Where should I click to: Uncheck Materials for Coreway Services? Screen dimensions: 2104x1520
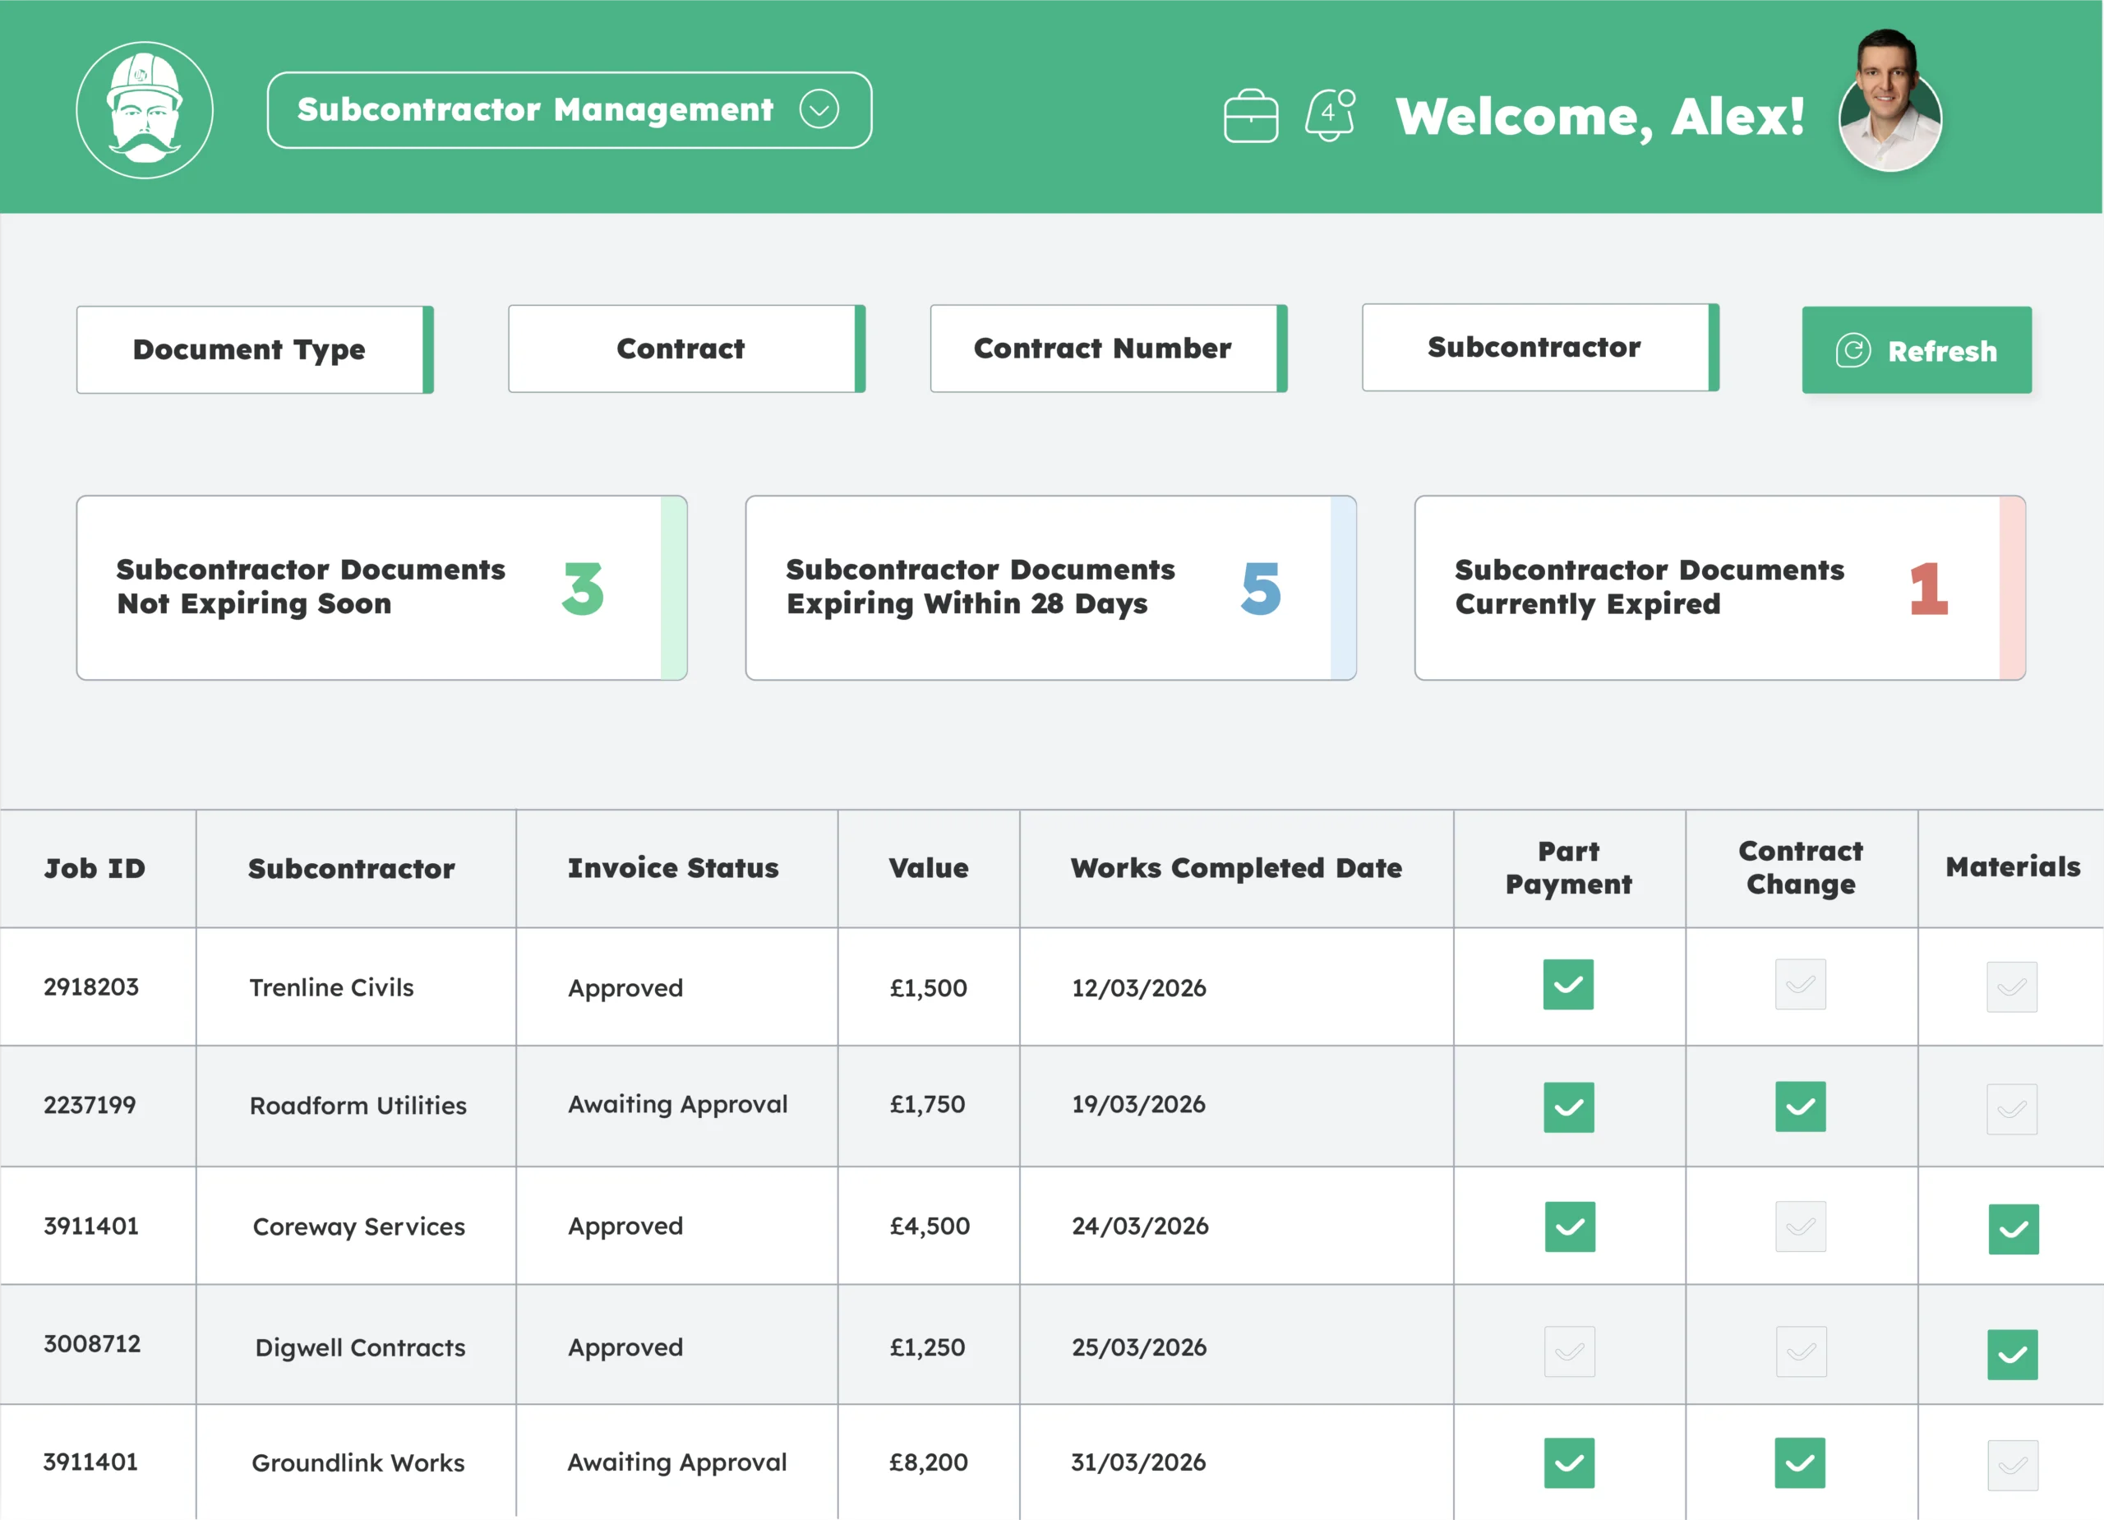[x=2013, y=1230]
